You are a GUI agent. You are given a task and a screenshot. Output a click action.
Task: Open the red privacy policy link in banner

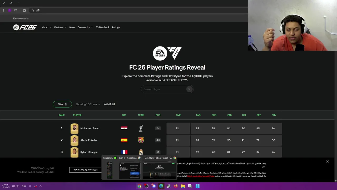point(201,176)
